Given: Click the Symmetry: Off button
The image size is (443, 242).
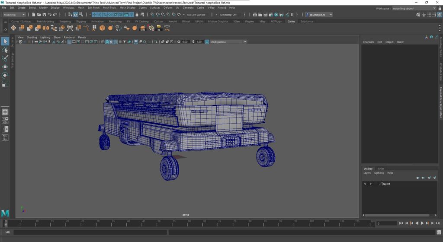Looking at the screenshot, I should [x=228, y=15].
